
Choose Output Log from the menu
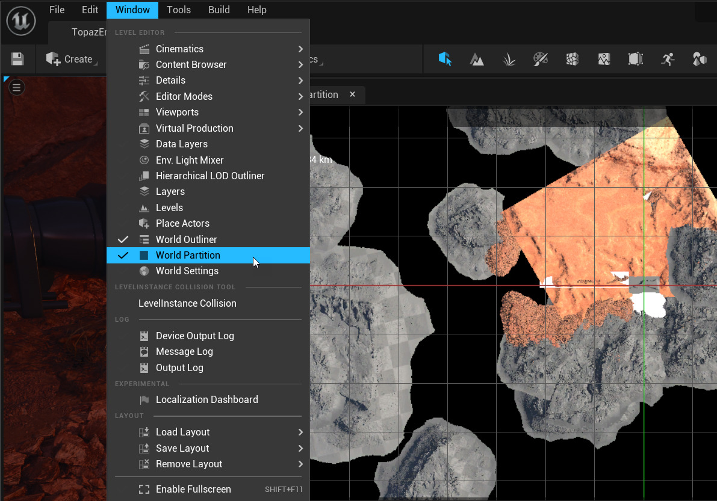coord(179,367)
